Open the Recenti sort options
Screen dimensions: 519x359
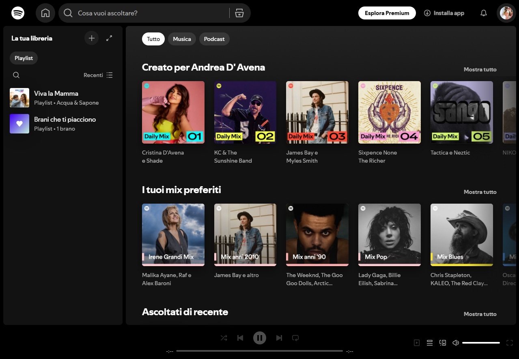(98, 75)
